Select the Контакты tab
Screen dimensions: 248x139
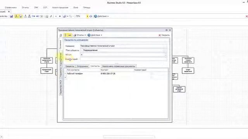[x=95, y=66]
